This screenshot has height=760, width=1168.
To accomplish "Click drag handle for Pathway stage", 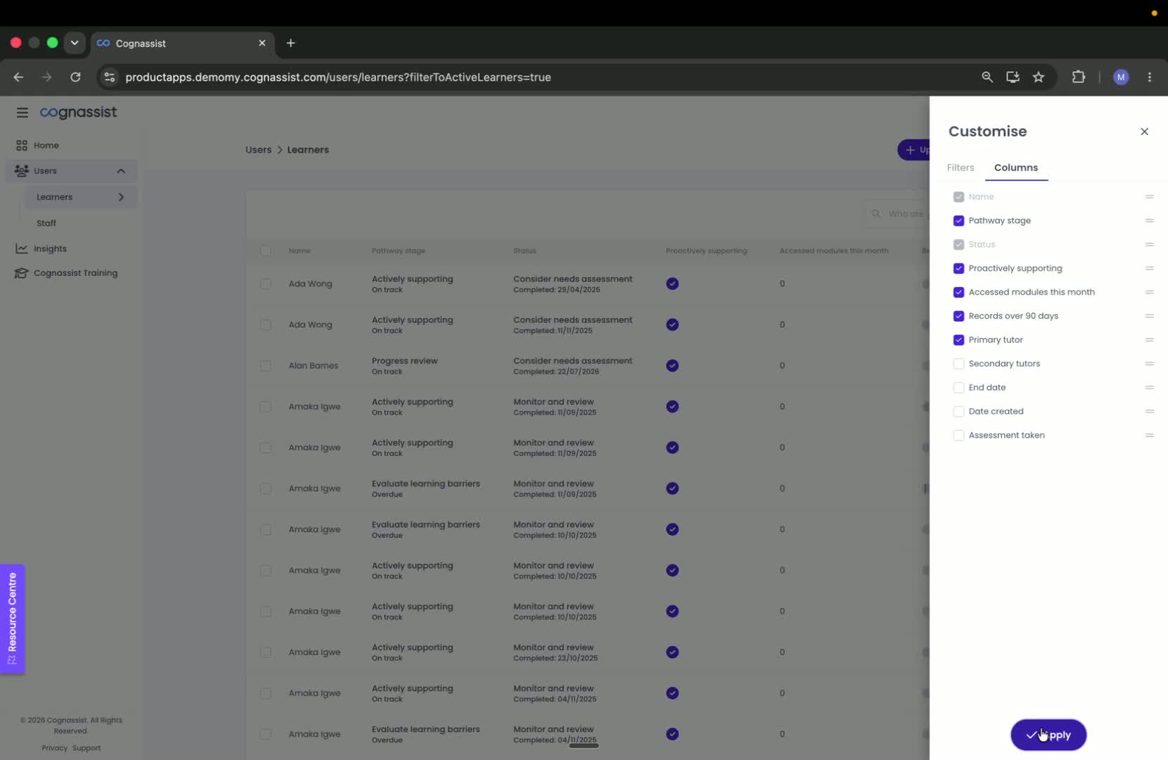I will pyautogui.click(x=1149, y=221).
